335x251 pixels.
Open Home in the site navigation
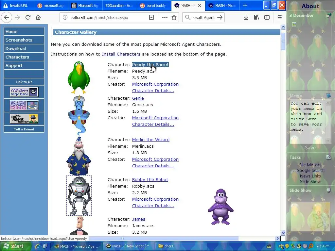[x=24, y=31]
